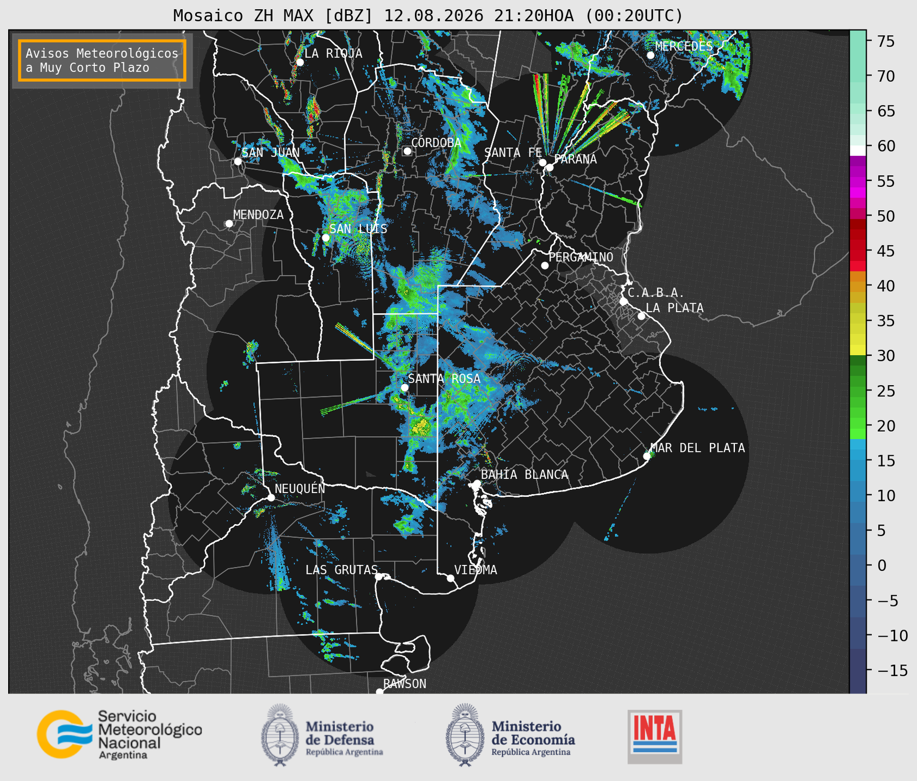Click the Viedma city marker
Viewport: 917px width, 781px height.
click(x=451, y=578)
